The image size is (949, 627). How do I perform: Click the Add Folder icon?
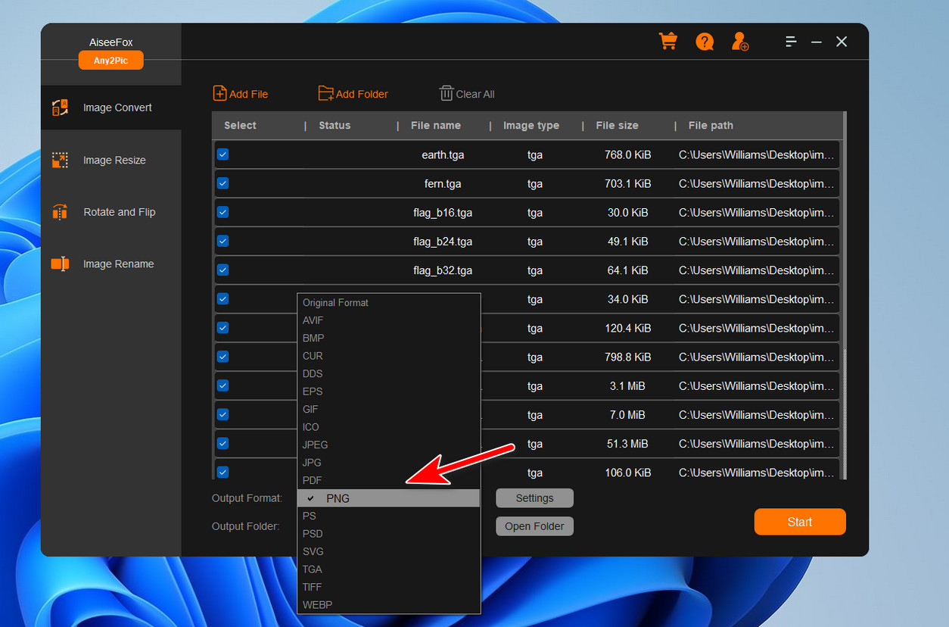(325, 93)
